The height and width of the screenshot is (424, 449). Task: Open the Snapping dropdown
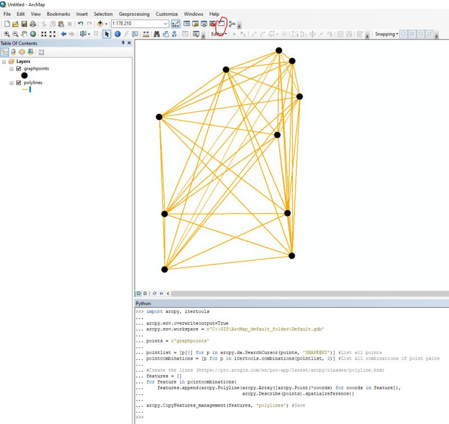[397, 34]
